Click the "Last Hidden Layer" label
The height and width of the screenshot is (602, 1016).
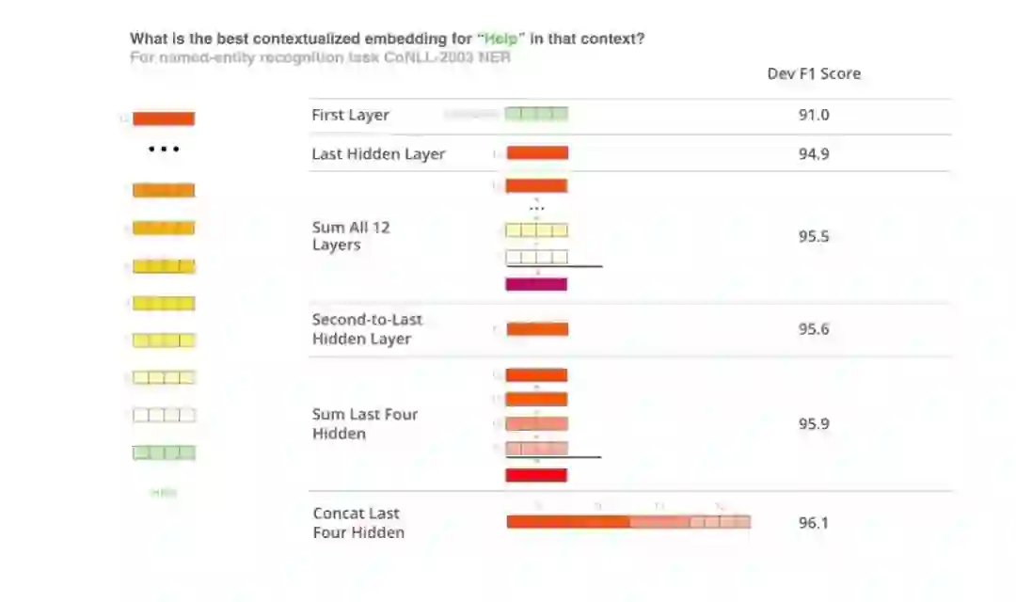378,154
